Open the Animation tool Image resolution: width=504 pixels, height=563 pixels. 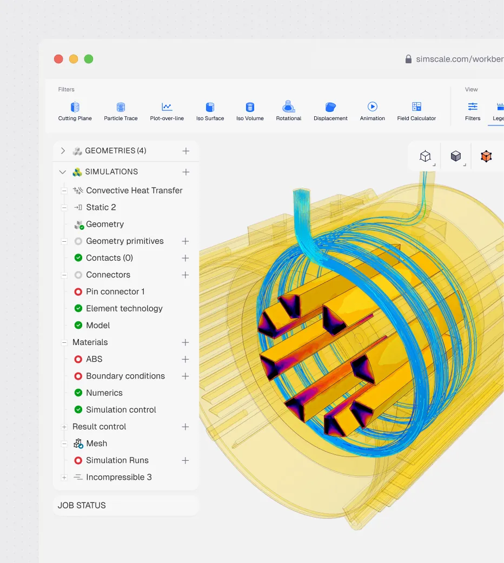(x=372, y=111)
